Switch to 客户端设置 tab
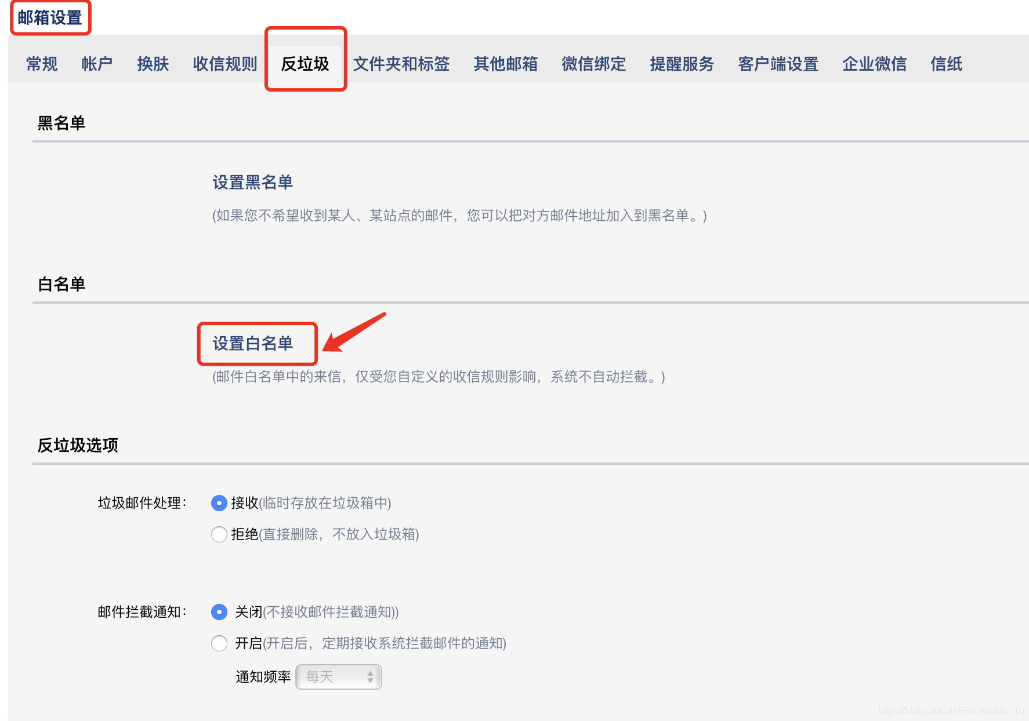This screenshot has height=721, width=1029. click(x=778, y=64)
